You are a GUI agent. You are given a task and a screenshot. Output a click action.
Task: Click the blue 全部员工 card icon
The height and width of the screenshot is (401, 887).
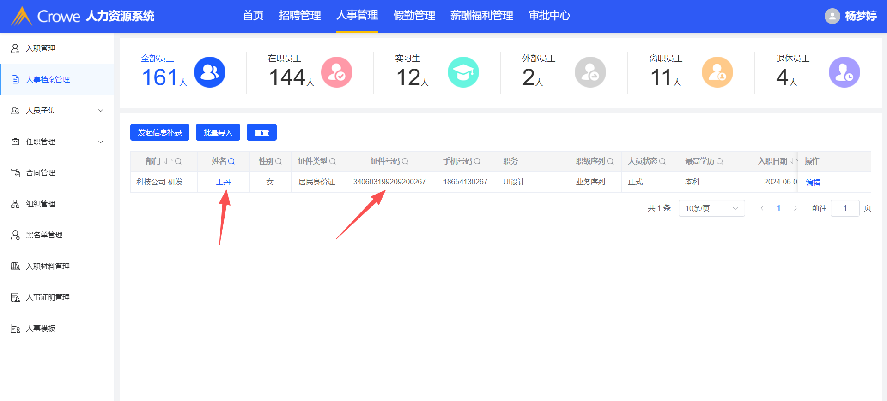[210, 72]
